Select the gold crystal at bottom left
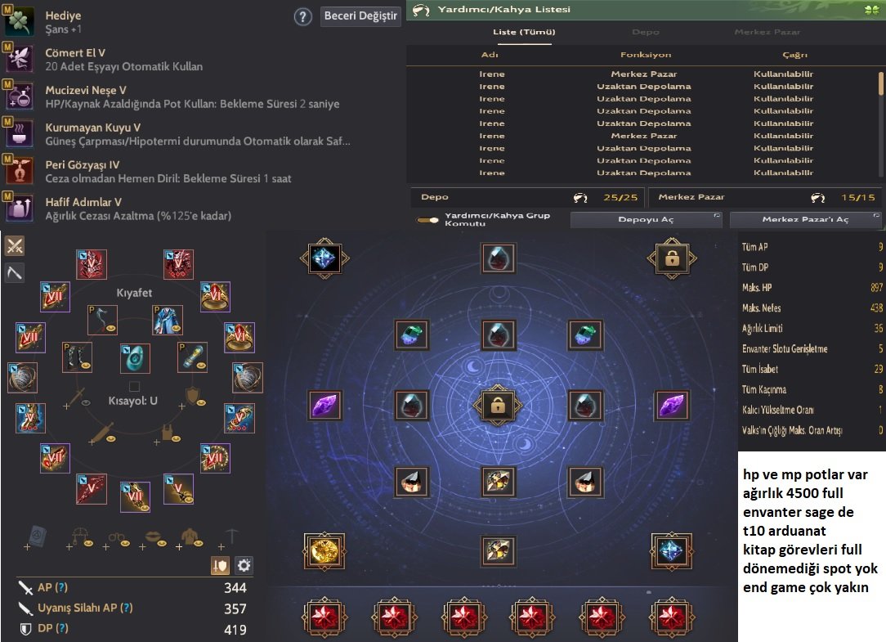 tap(324, 550)
